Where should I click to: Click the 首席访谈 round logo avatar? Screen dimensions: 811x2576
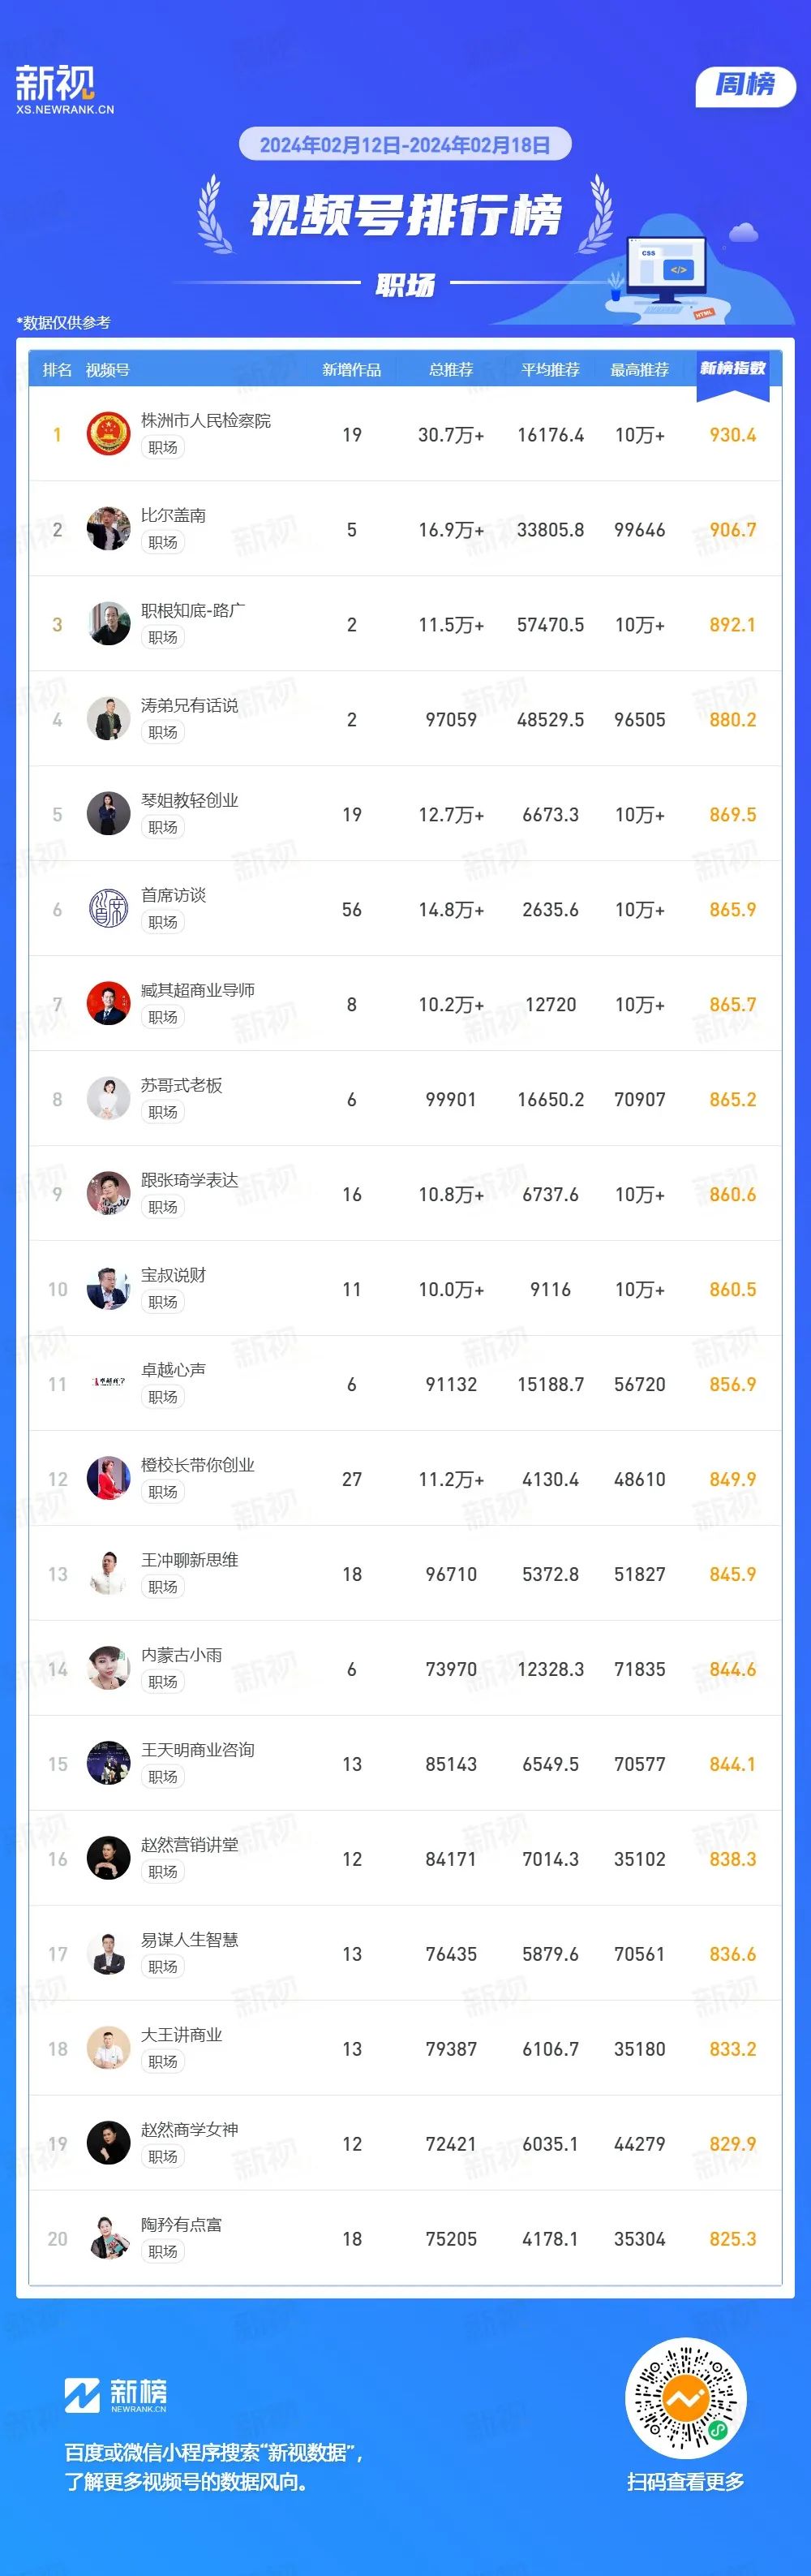[108, 909]
